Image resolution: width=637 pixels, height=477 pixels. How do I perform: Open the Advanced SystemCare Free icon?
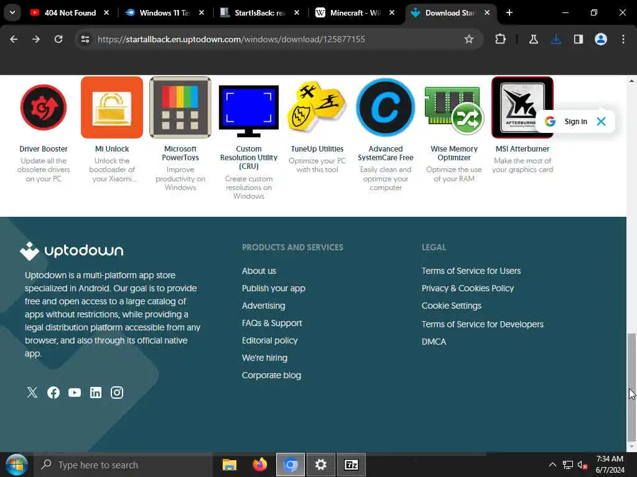(x=386, y=107)
